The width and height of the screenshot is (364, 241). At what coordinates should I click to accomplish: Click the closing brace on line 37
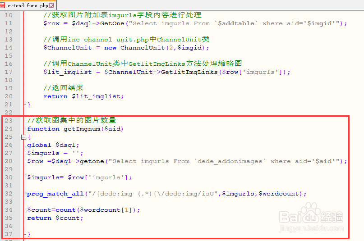[x=29, y=234]
